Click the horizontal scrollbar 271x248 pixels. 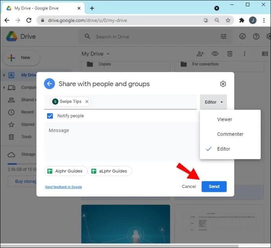pos(119,246)
